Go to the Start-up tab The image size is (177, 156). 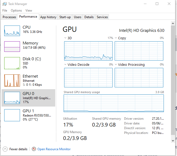tap(65, 17)
